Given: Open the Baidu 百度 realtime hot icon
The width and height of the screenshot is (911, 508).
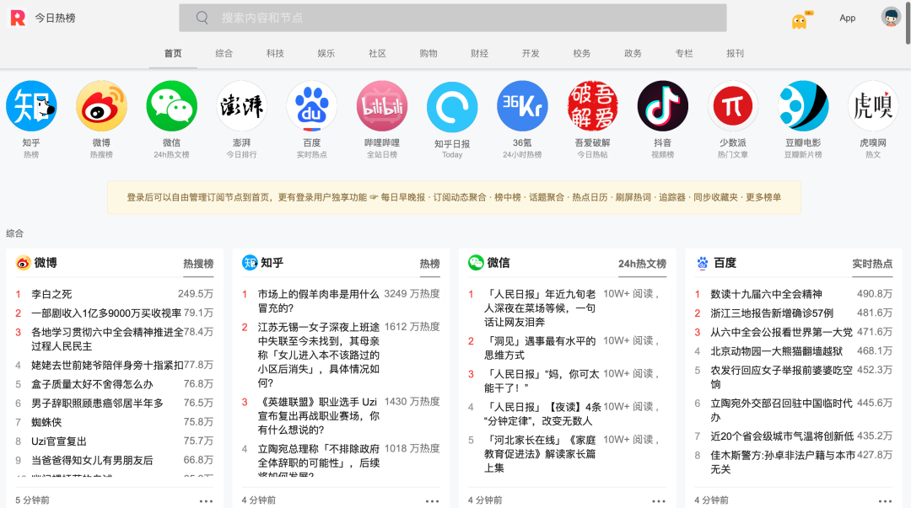Looking at the screenshot, I should coord(312,106).
